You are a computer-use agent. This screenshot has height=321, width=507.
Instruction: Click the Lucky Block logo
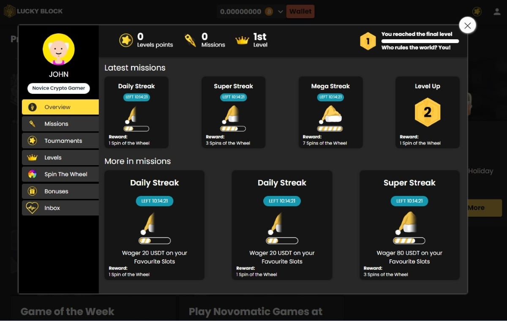pyautogui.click(x=33, y=11)
